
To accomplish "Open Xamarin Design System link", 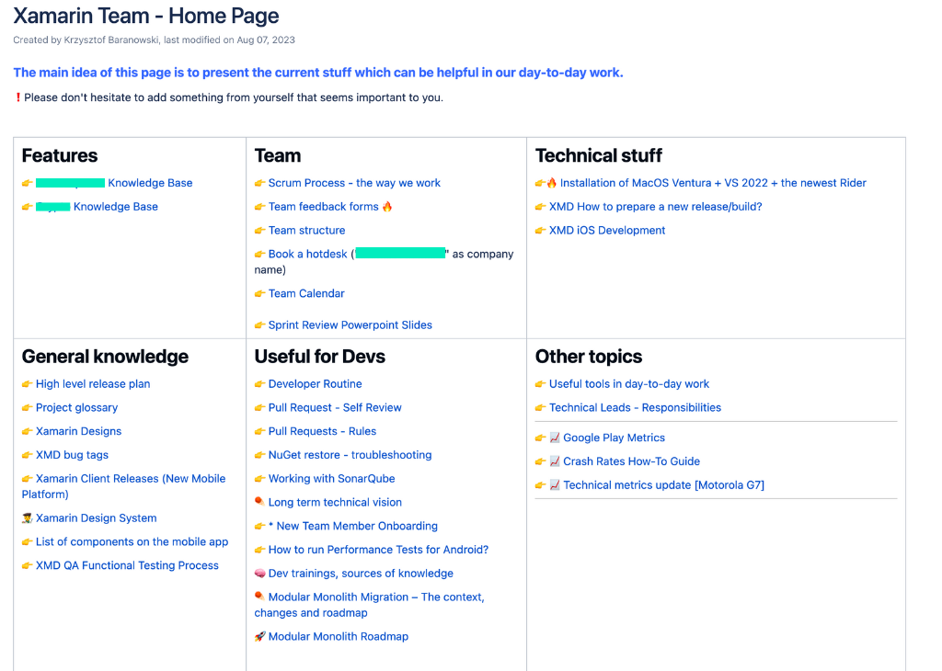I will pos(96,517).
